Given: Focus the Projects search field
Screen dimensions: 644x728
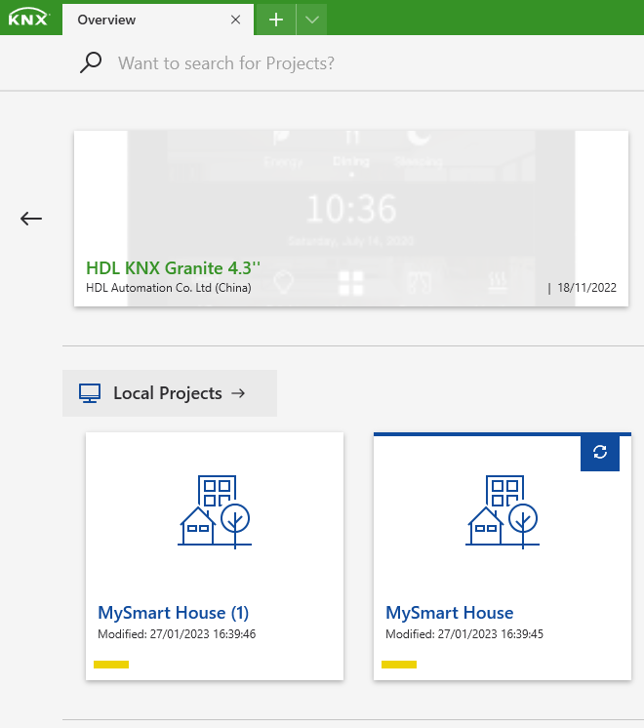Looking at the screenshot, I should (x=225, y=63).
